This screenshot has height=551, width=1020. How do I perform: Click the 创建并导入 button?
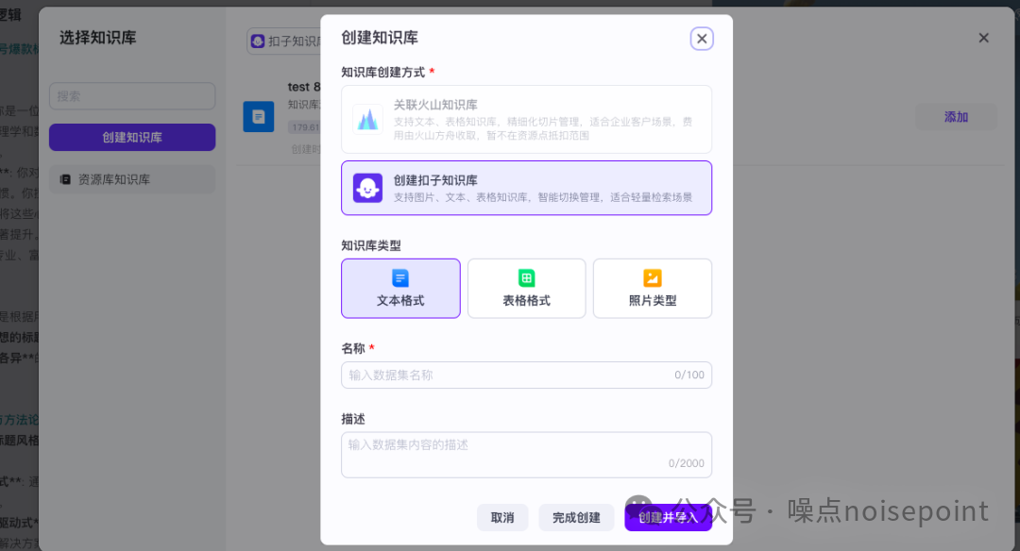668,518
